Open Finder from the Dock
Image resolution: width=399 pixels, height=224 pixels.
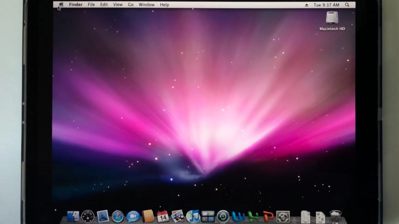pos(73,217)
